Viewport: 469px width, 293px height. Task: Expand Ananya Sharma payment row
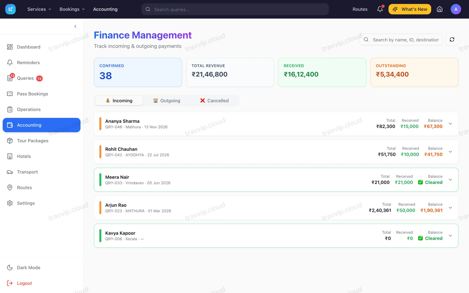pyautogui.click(x=450, y=124)
